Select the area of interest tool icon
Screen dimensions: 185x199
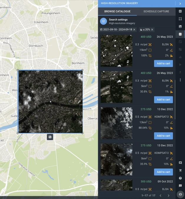pos(180,19)
